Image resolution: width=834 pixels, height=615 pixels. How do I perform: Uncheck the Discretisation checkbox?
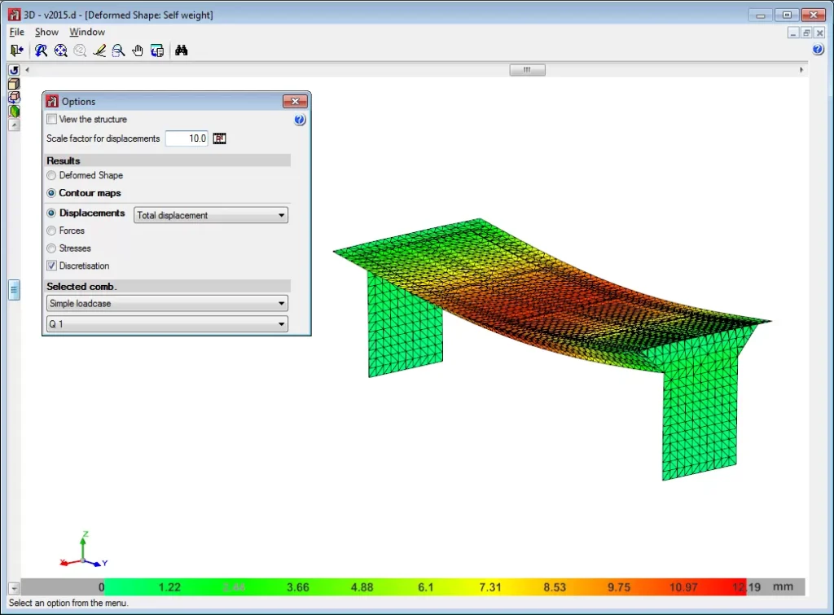point(52,266)
